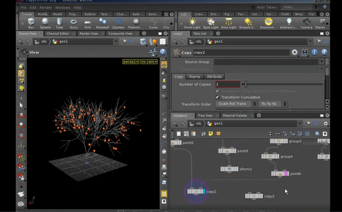The height and width of the screenshot is (212, 342).
Task: Toggle the Transform Cumulative checkbox
Action: [217, 97]
